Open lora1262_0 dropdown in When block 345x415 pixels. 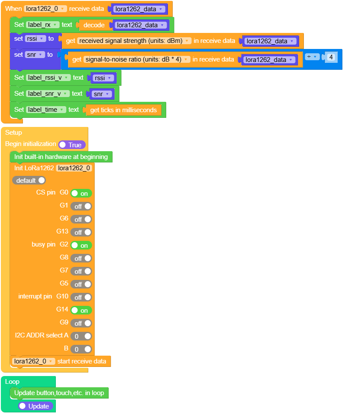coord(45,9)
